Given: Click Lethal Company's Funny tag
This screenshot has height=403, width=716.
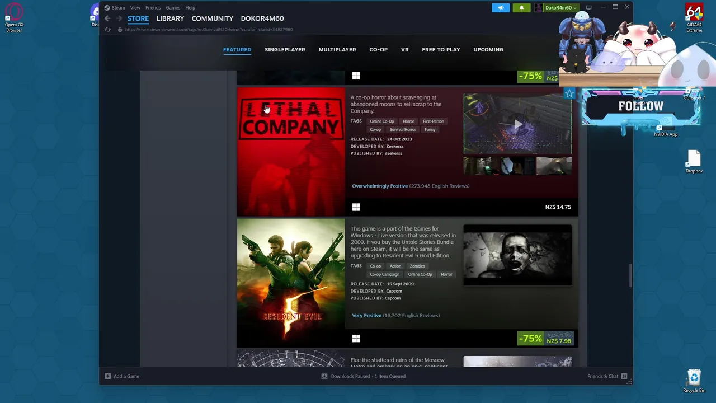Looking at the screenshot, I should [430, 129].
